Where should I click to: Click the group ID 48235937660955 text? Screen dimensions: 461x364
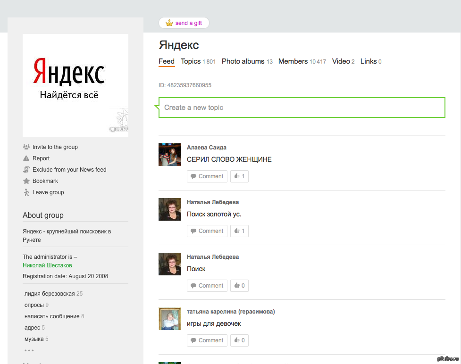(x=185, y=85)
